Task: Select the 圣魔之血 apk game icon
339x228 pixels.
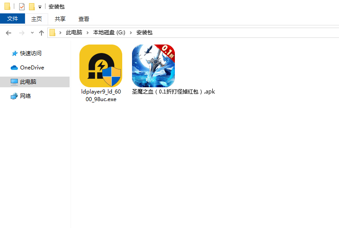Action: pos(153,65)
